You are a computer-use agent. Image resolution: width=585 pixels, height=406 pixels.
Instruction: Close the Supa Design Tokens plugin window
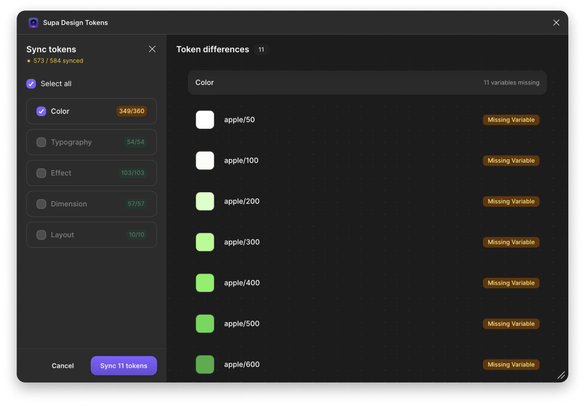[556, 23]
